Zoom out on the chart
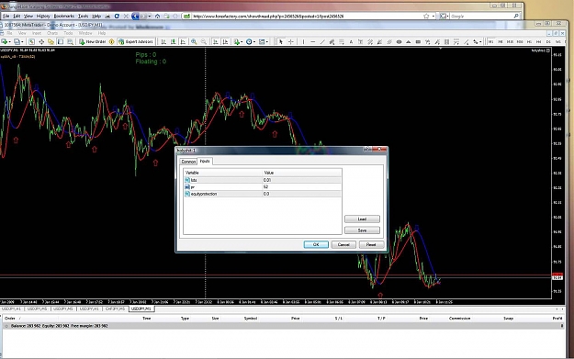 [204, 41]
